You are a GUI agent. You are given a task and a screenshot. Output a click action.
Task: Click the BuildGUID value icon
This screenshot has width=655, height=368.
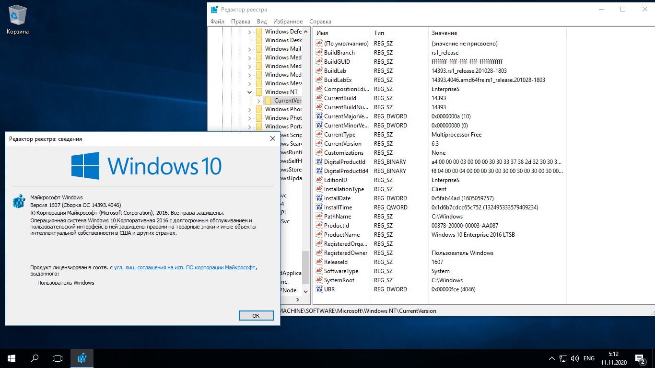[319, 62]
